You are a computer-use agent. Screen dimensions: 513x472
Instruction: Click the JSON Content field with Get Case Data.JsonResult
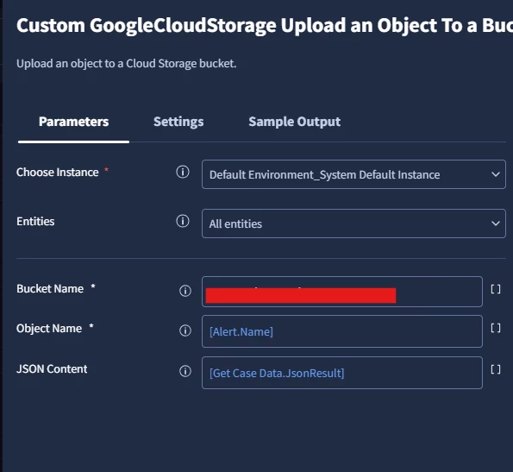(342, 373)
